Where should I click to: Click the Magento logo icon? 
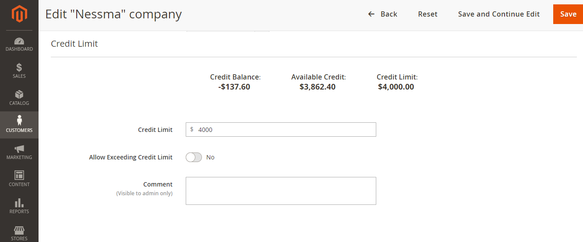click(19, 14)
